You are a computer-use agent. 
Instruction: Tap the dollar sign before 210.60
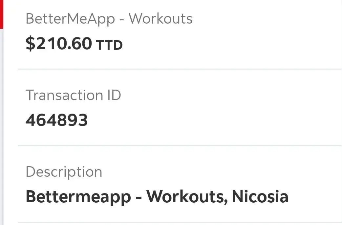[x=30, y=43]
